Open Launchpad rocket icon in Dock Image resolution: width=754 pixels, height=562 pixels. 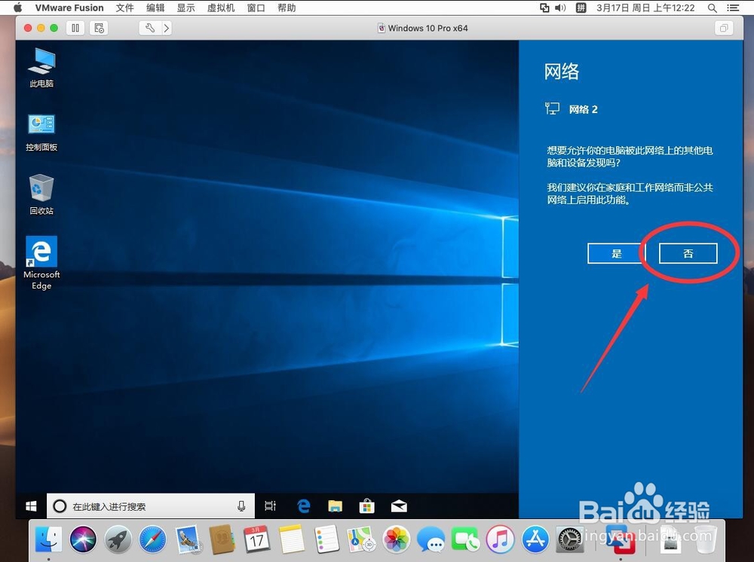(x=118, y=539)
